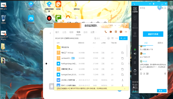Open the emoji picker in discussion
Viewport: 173px width, 99px height.
click(x=141, y=73)
